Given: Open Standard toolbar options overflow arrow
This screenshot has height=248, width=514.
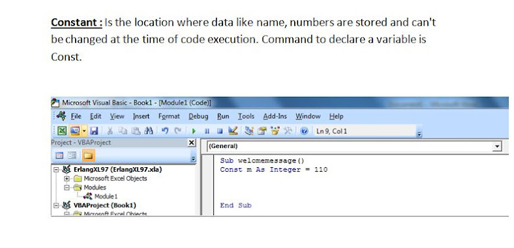Looking at the screenshot, I should click(419, 134).
